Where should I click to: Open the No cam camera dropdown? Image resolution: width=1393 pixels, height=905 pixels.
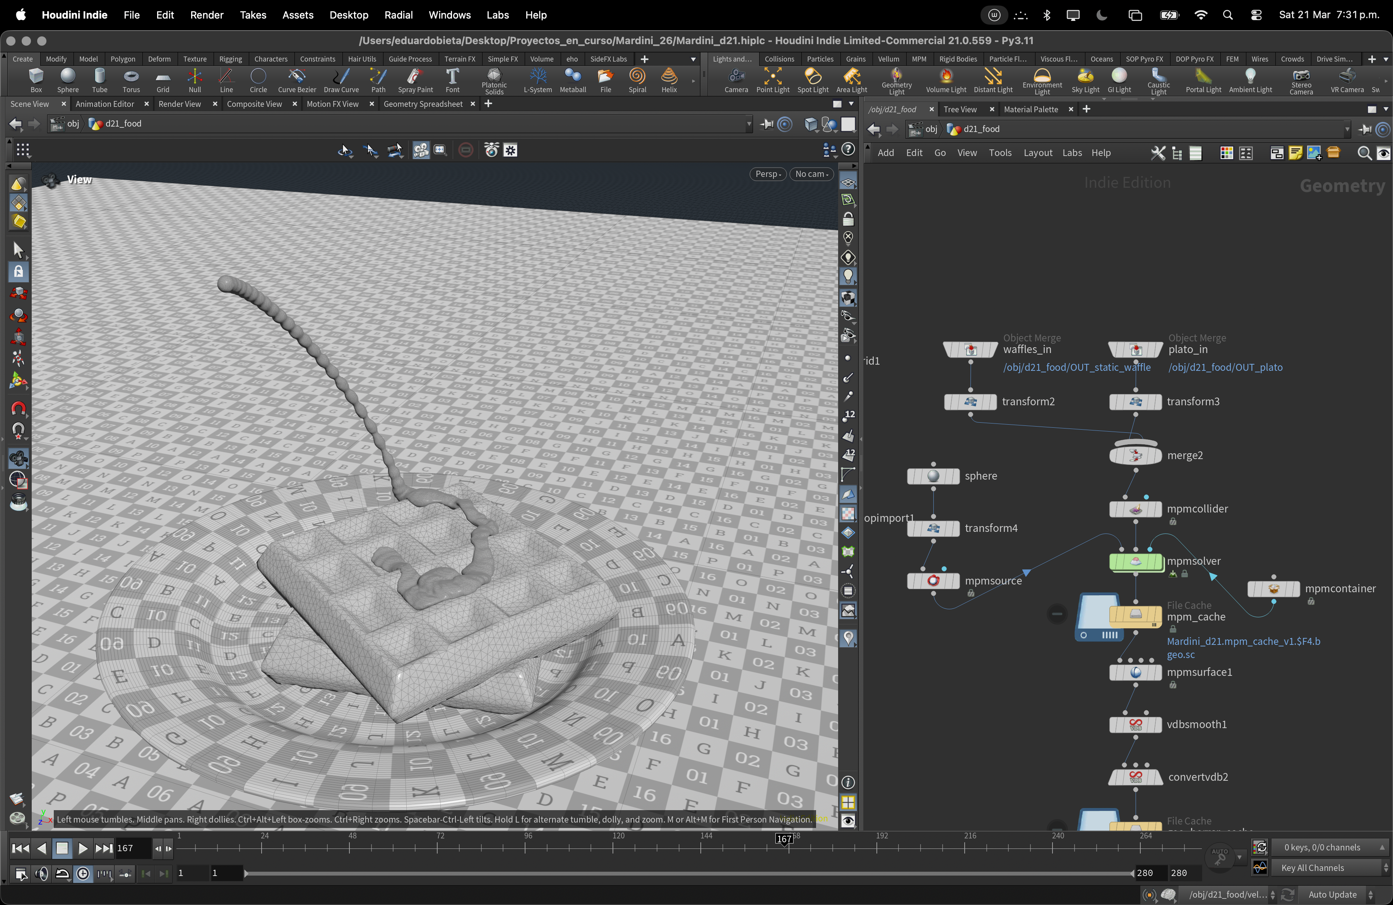811,174
